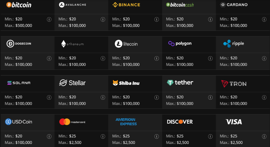270x147 pixels.
Task: Select the American Express option
Action: point(126,122)
